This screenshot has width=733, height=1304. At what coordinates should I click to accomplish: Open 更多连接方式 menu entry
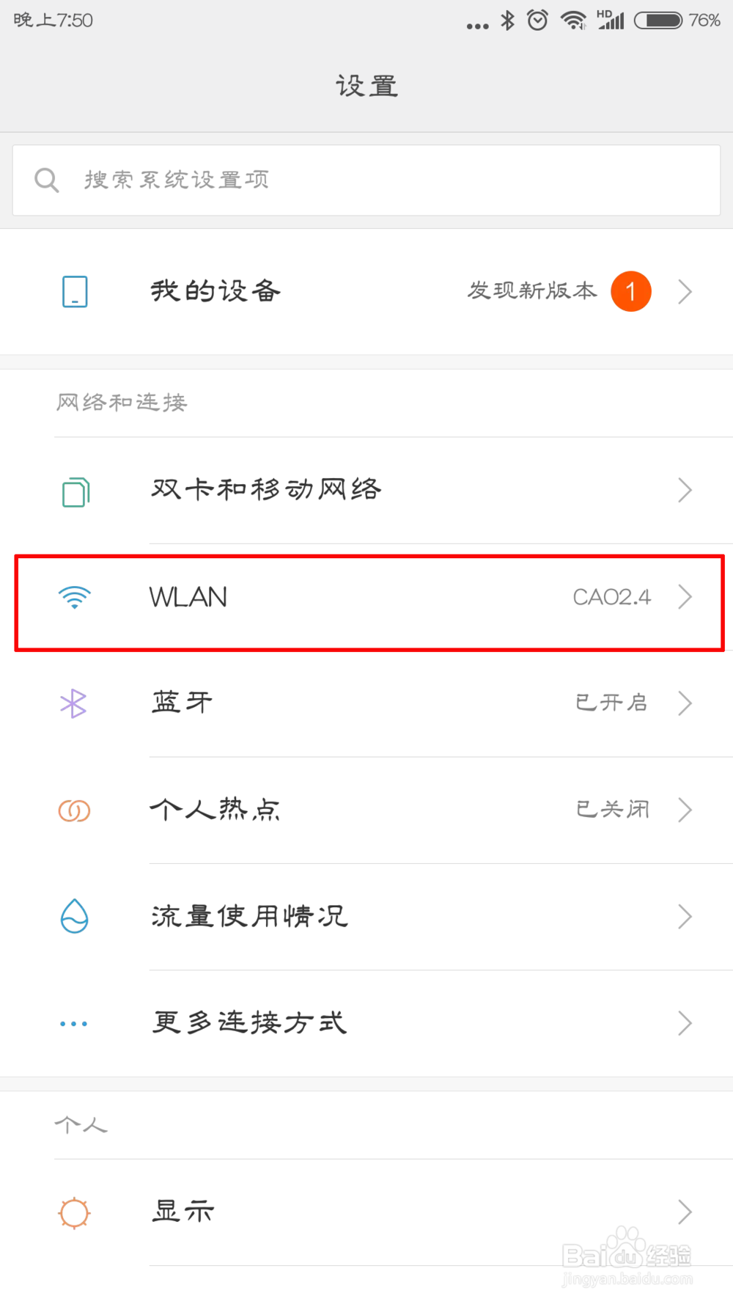coord(249,1022)
